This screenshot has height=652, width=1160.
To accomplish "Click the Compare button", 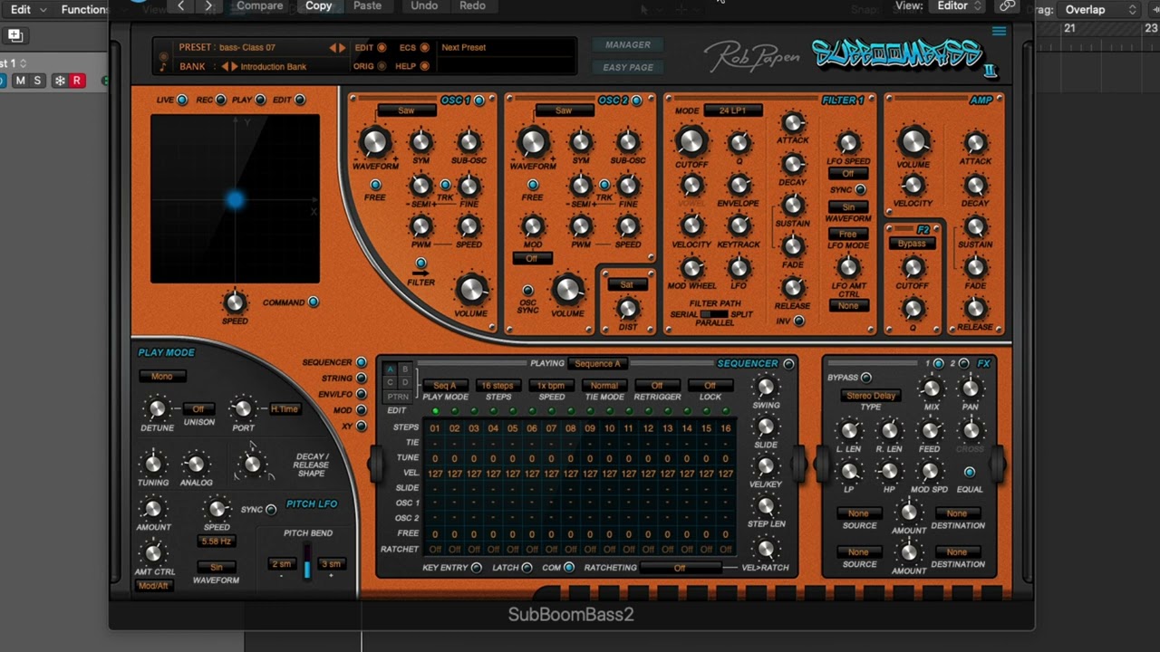I will pos(260,6).
